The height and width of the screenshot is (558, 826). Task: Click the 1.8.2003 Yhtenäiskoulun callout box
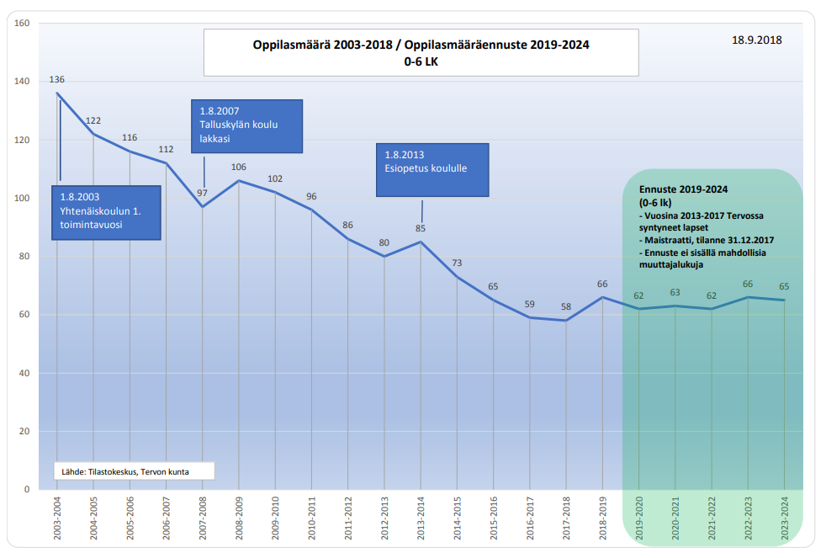tap(106, 213)
